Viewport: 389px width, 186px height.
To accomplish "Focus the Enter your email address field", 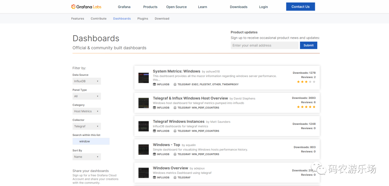I will coord(264,45).
